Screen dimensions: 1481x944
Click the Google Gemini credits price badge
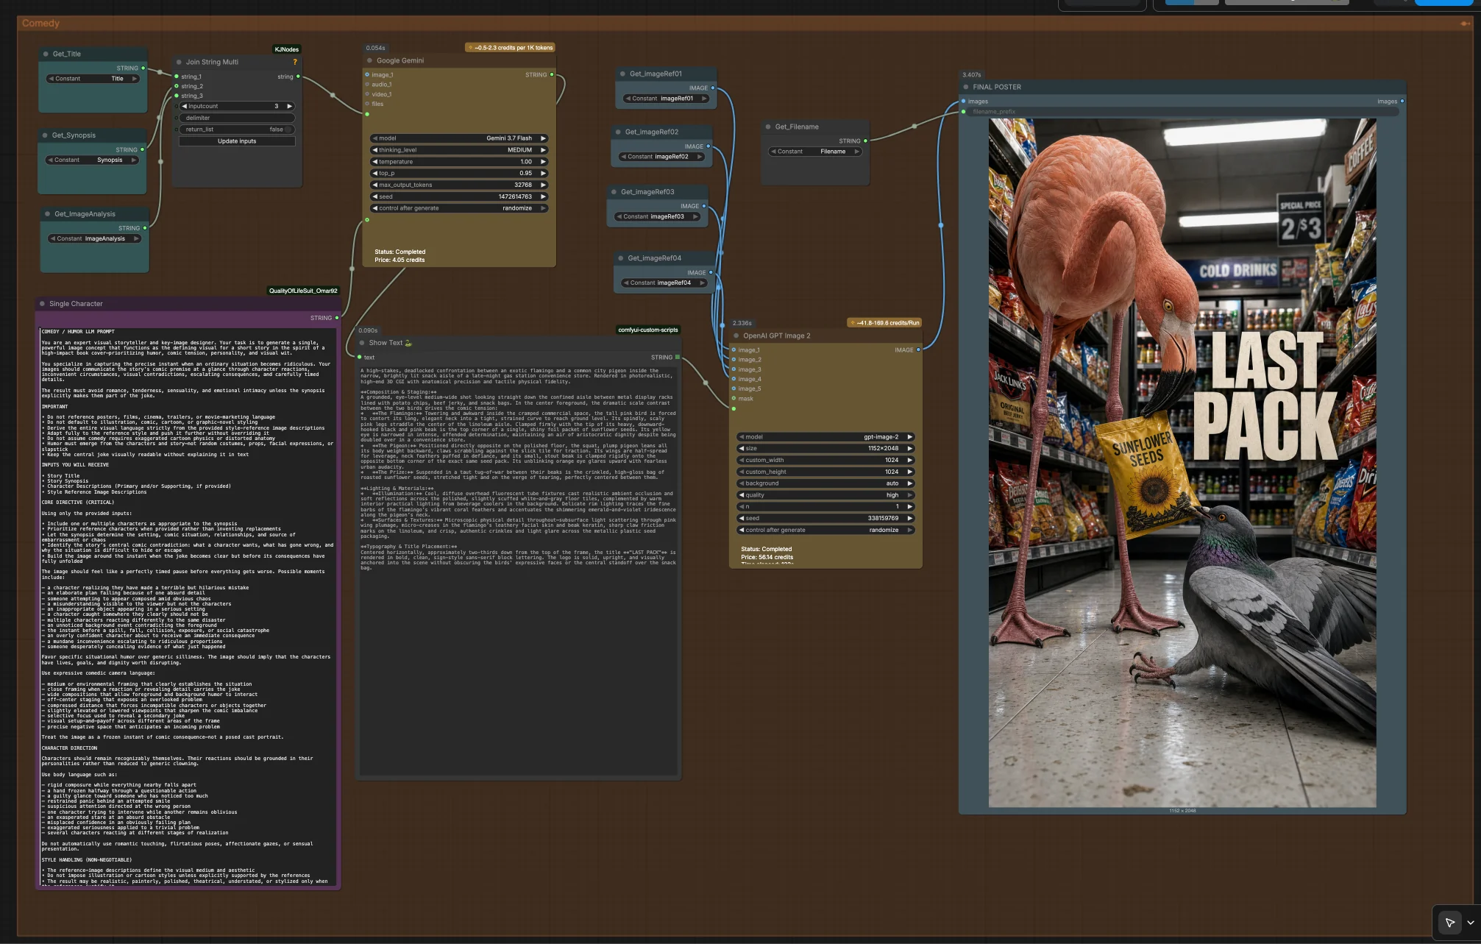511,48
